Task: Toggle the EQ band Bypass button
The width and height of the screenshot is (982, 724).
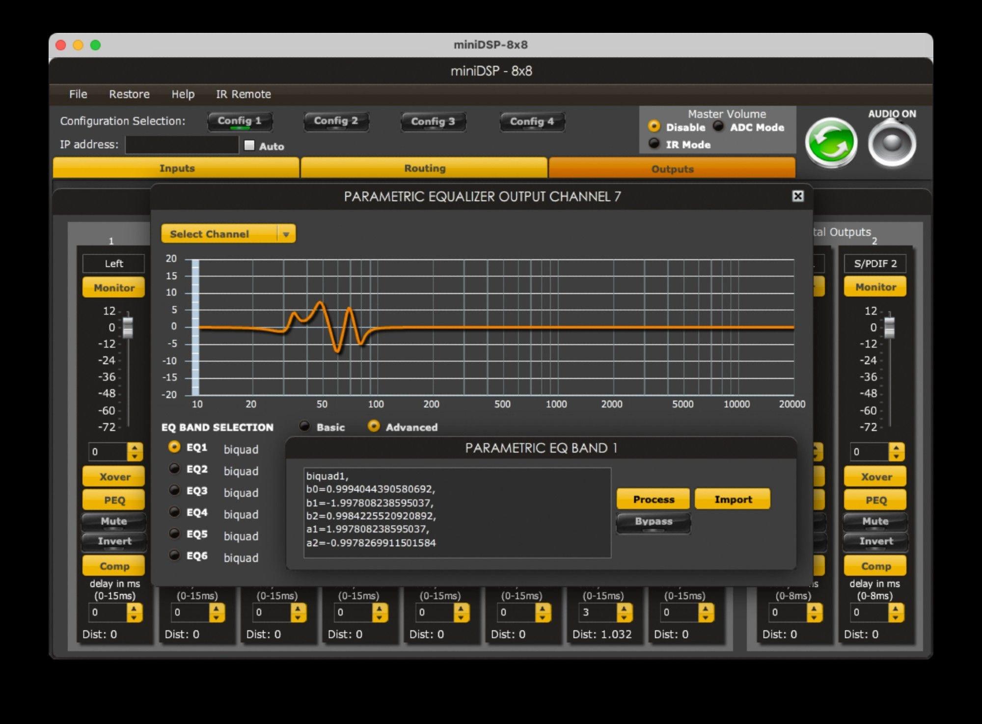Action: pyautogui.click(x=654, y=522)
